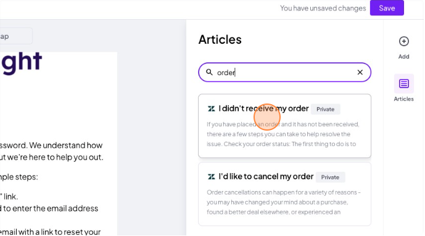Click the first article's preview description
The image size is (425, 236).
(x=283, y=134)
